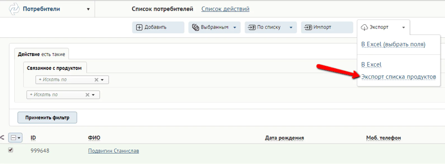The image size is (445, 164).
Task: Switch to Список действий tab
Action: 225,9
